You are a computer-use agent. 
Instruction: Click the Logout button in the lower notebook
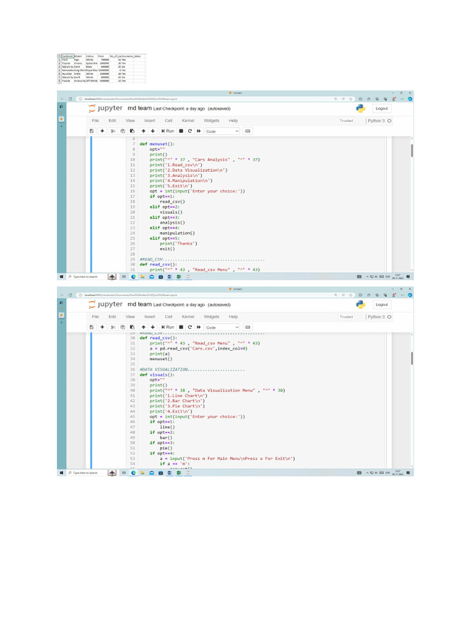coord(381,304)
